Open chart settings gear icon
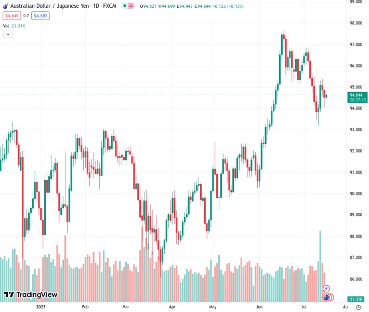Viewport: 369px width, 312px height. click(358, 307)
